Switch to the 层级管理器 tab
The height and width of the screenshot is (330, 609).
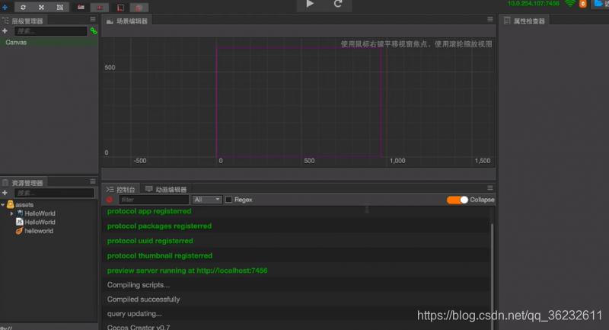coord(24,21)
